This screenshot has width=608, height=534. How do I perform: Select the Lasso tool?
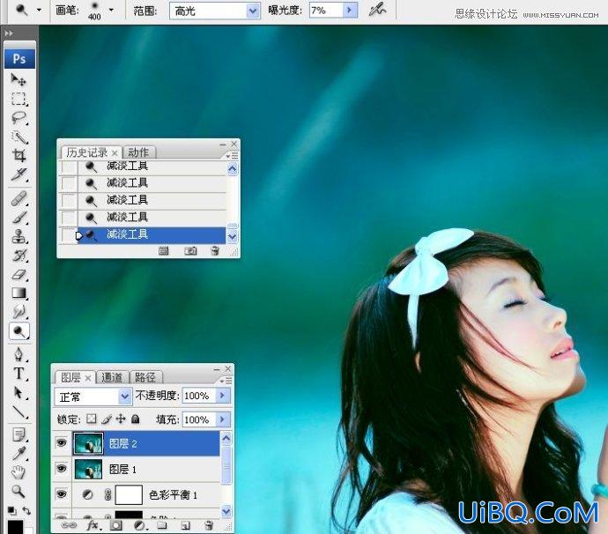coord(19,118)
